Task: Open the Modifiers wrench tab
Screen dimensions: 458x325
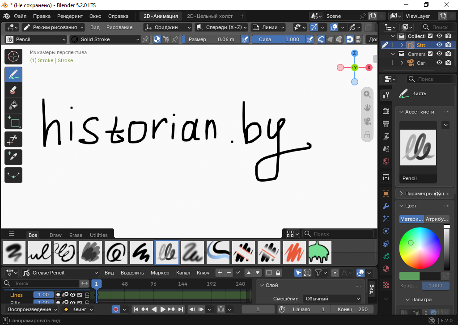Action: (x=386, y=206)
